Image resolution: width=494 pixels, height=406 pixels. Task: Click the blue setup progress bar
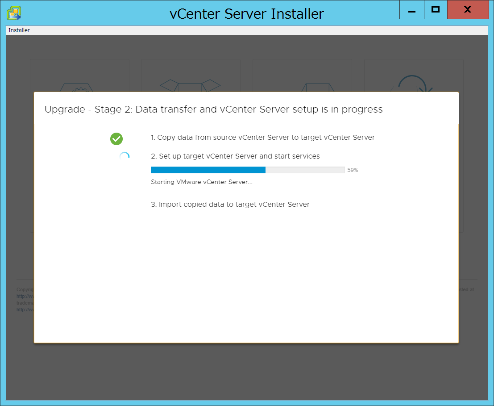pos(248,170)
